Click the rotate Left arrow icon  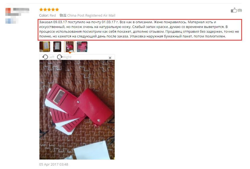pyautogui.click(x=45, y=57)
